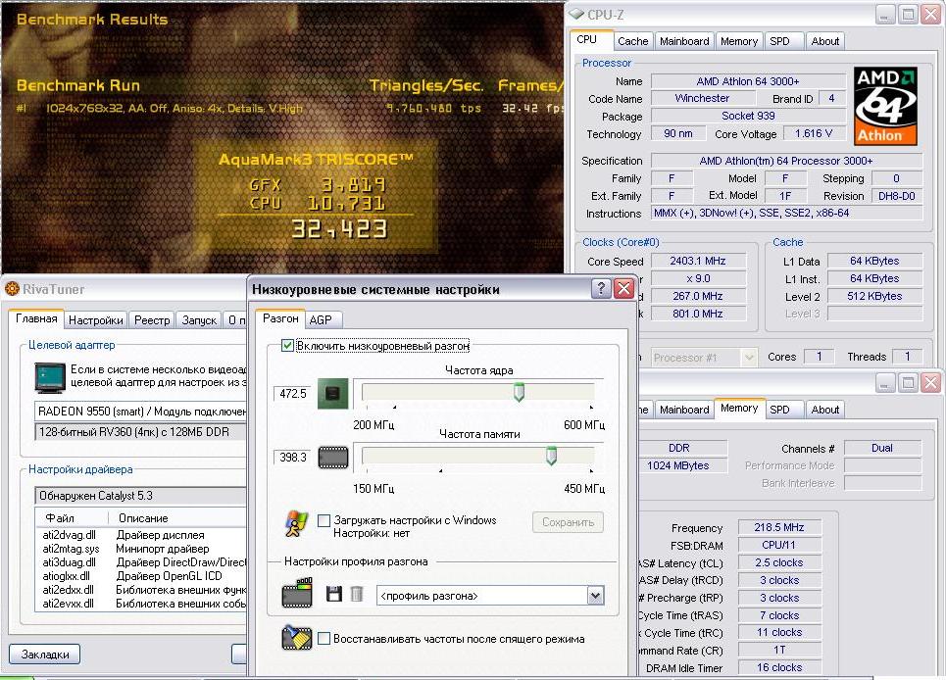Click the Сохранить button
The height and width of the screenshot is (680, 946).
click(x=568, y=522)
